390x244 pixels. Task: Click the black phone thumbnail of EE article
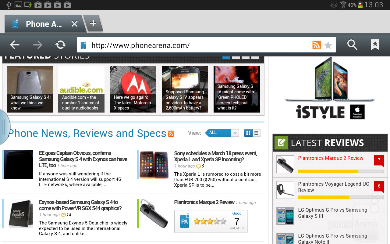click(x=19, y=165)
